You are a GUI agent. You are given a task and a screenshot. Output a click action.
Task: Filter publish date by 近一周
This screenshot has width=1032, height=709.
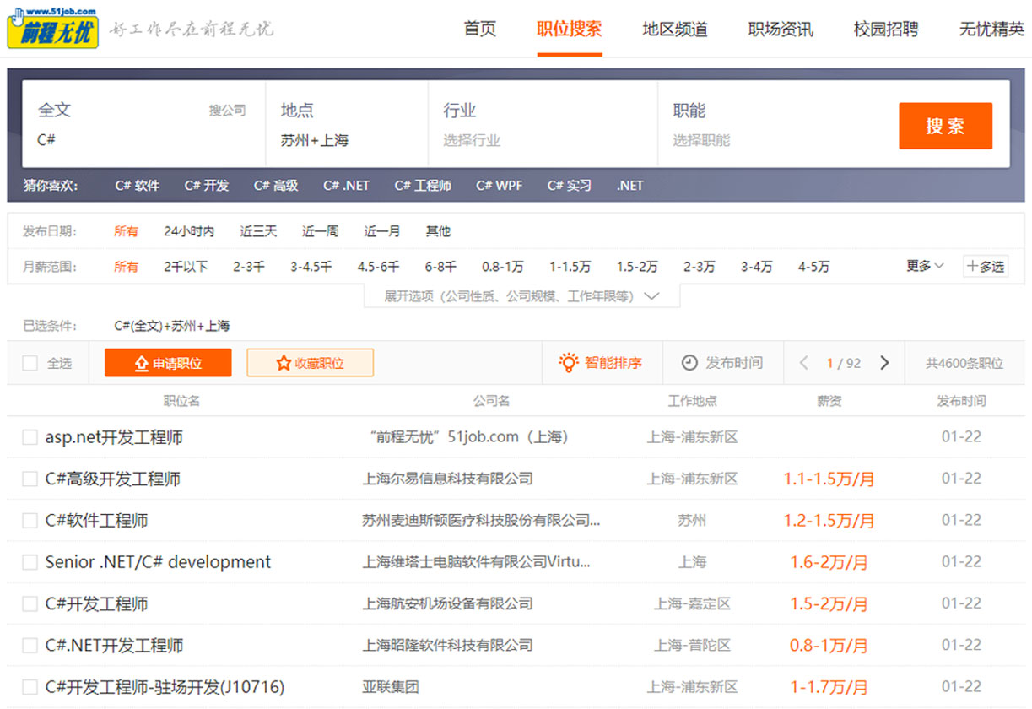(321, 231)
